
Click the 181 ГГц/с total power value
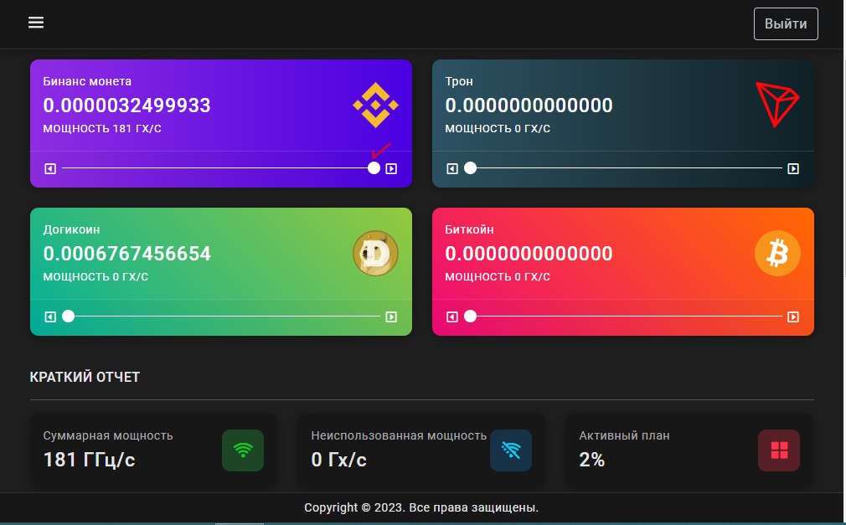89,460
